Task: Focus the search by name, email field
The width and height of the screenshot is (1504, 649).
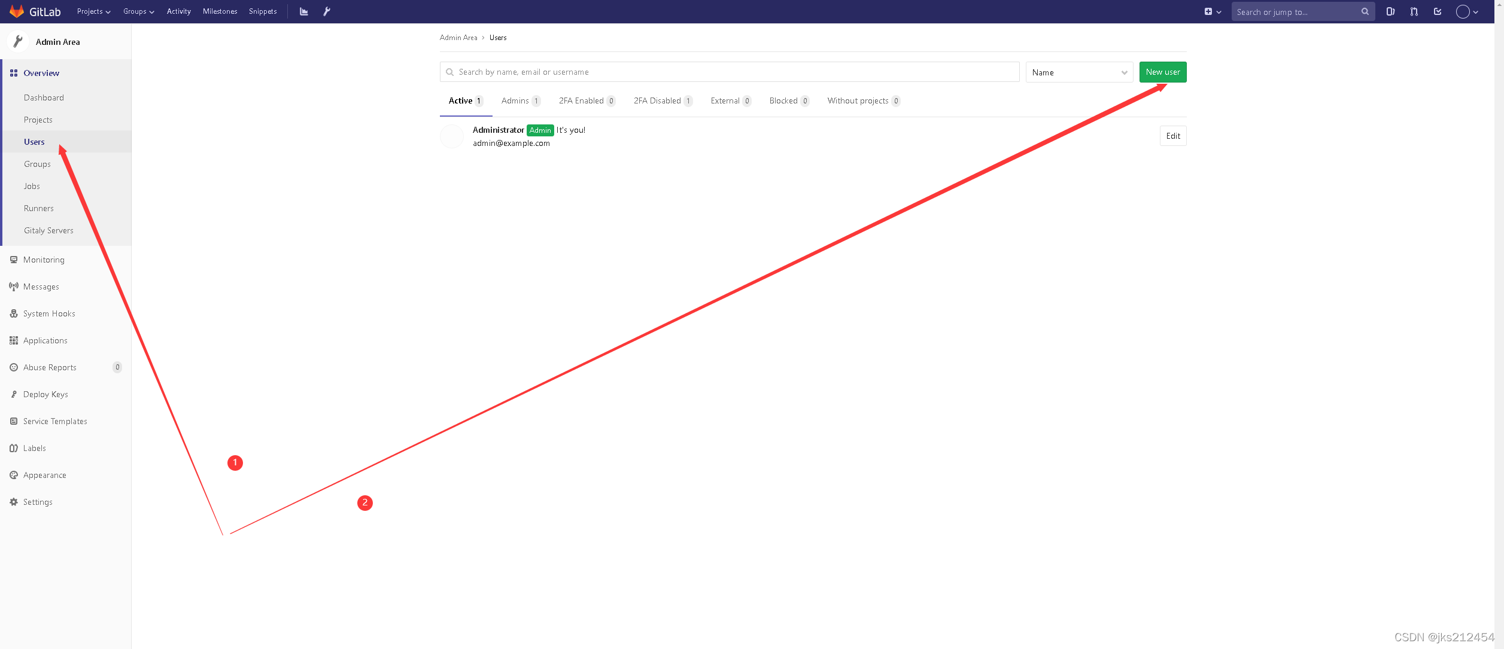Action: click(730, 72)
